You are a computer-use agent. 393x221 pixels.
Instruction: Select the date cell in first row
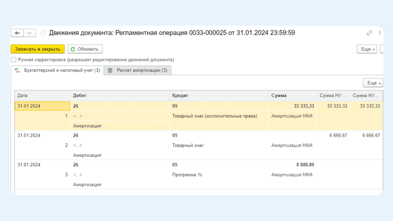pos(42,106)
